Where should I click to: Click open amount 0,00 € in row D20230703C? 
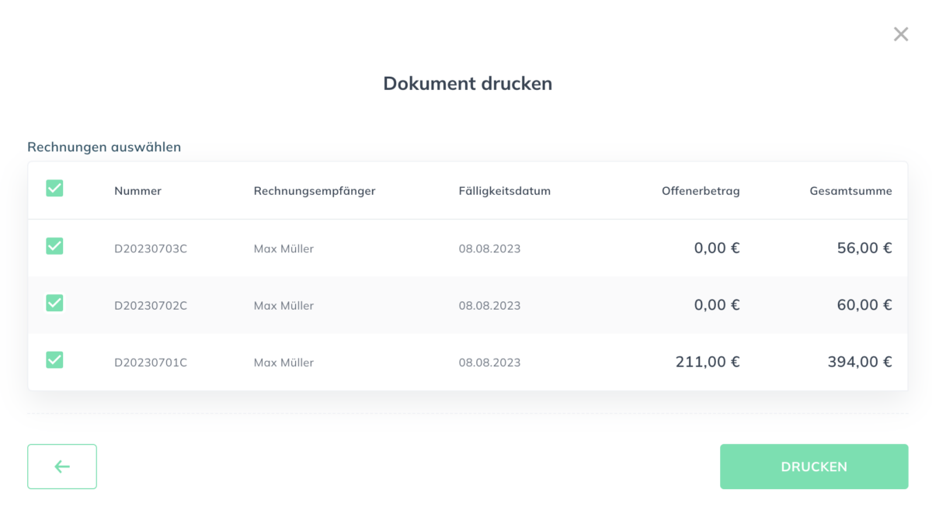[x=717, y=248]
